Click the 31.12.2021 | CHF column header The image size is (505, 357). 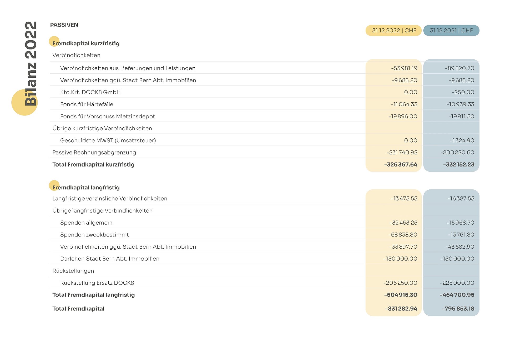click(x=451, y=31)
